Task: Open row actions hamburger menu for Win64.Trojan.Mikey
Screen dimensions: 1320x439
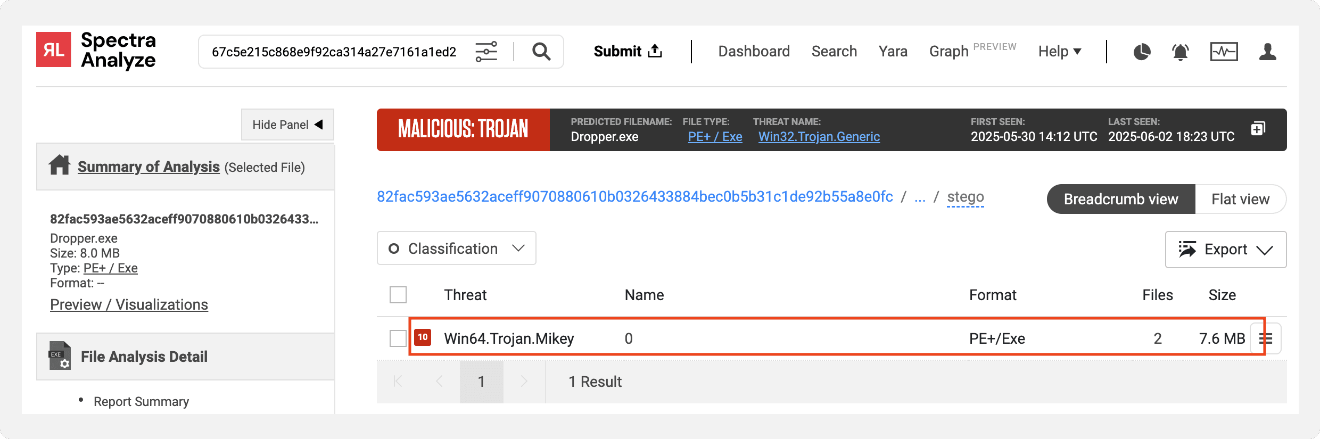Action: pyautogui.click(x=1266, y=338)
